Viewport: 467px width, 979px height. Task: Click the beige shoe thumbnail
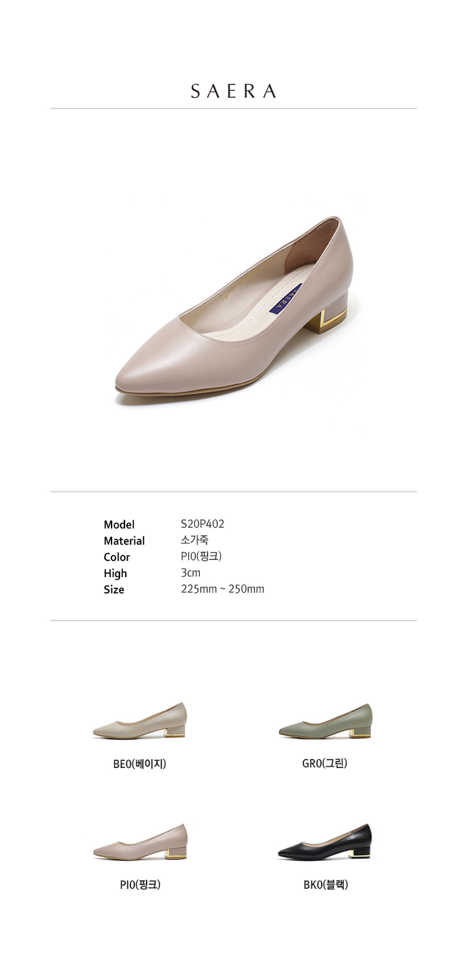pyautogui.click(x=139, y=721)
